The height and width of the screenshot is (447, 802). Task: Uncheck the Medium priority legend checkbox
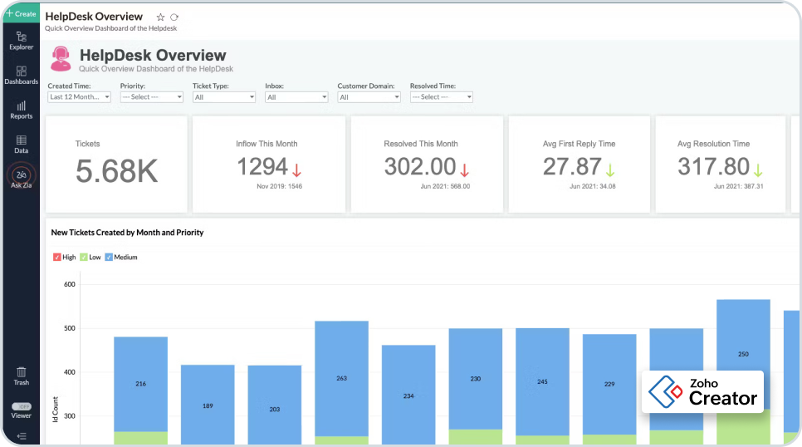tap(109, 258)
